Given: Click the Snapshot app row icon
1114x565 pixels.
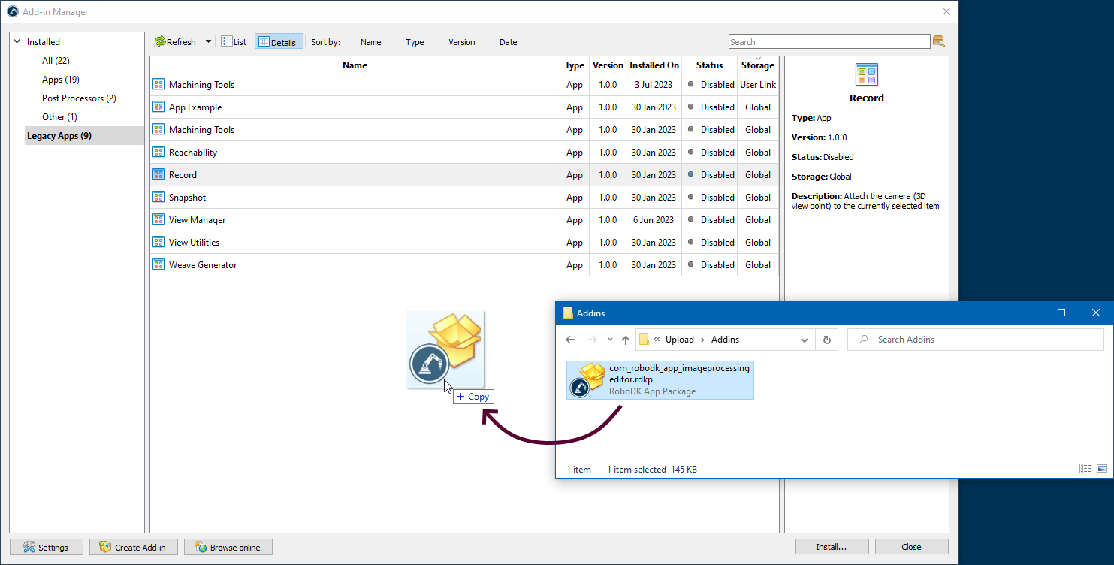Looking at the screenshot, I should point(158,197).
